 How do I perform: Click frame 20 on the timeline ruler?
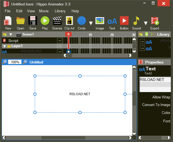point(112,35)
